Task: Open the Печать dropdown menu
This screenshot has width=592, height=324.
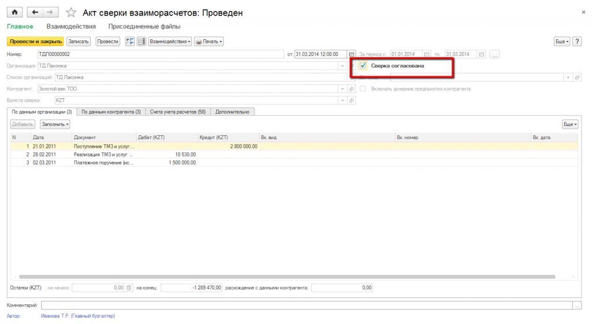Action: click(x=209, y=42)
